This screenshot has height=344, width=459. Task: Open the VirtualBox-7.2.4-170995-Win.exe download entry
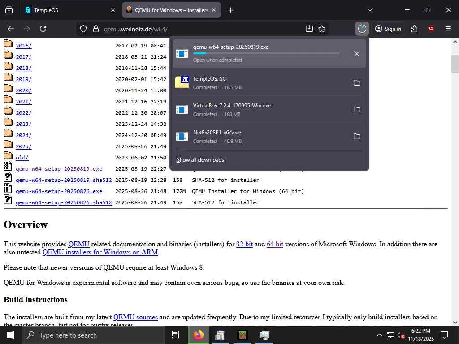point(260,110)
